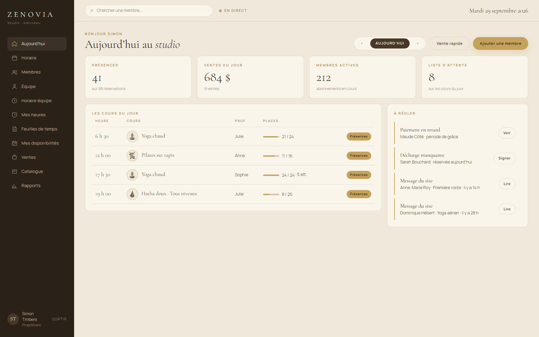Click the 17 h 30 Yoga chaud class icon
The width and height of the screenshot is (539, 337).
(x=132, y=175)
